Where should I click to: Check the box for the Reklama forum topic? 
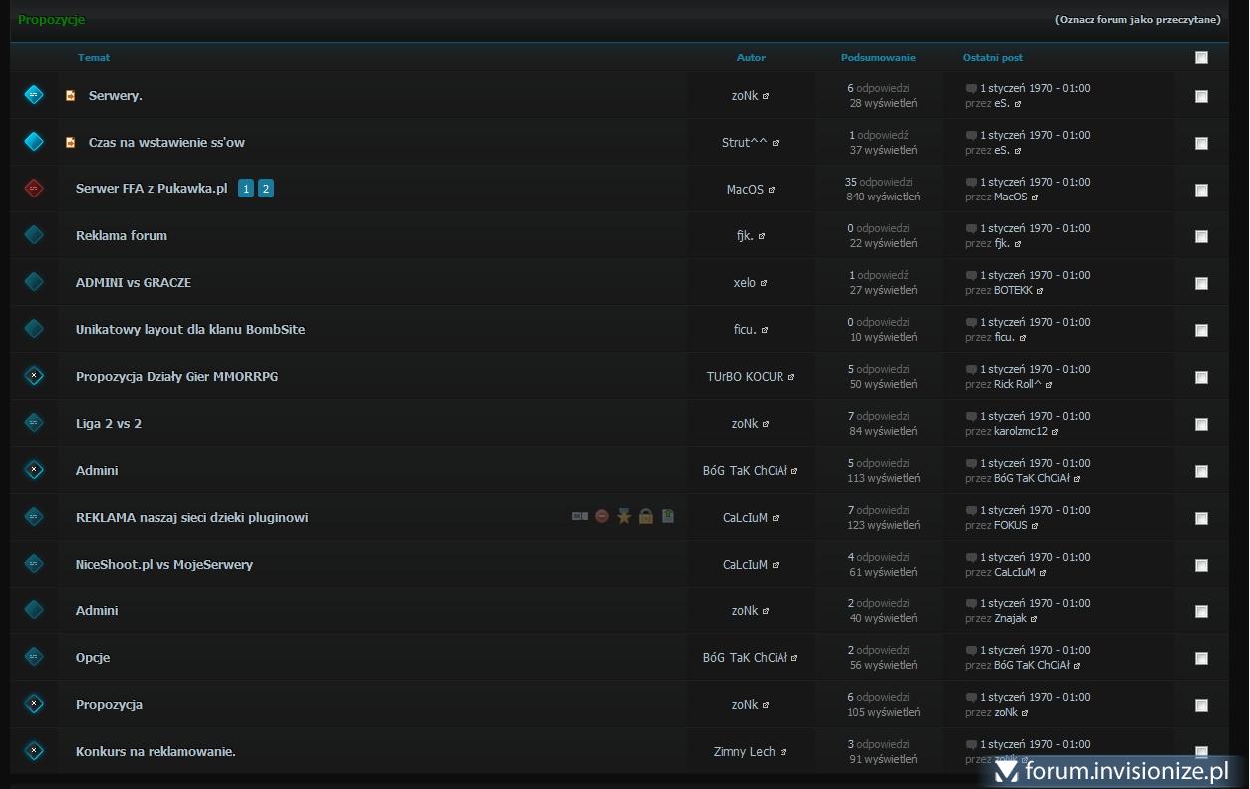point(1201,236)
